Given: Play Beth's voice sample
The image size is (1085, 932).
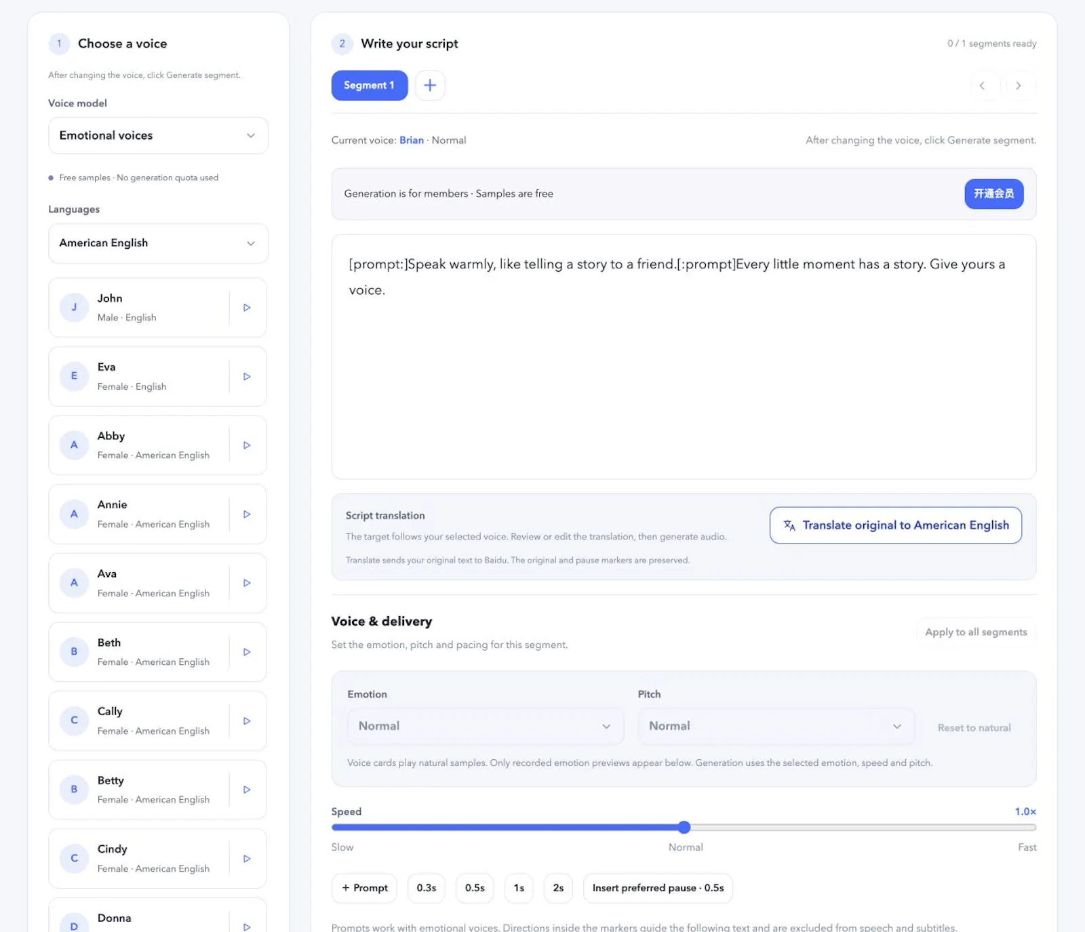Looking at the screenshot, I should coord(247,652).
